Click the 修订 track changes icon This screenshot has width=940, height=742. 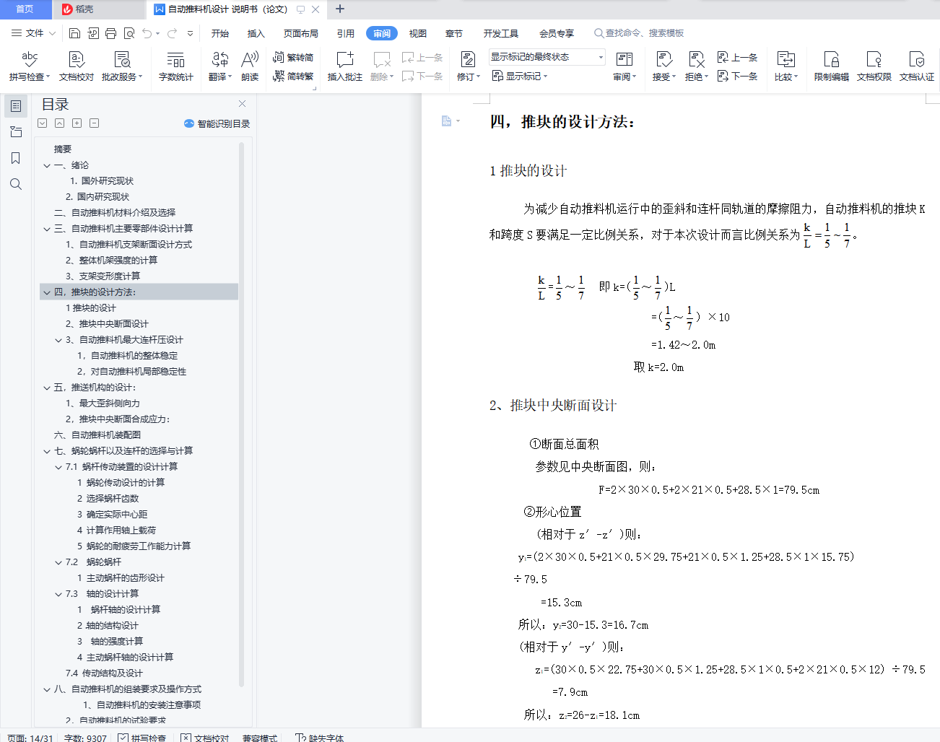click(x=468, y=60)
